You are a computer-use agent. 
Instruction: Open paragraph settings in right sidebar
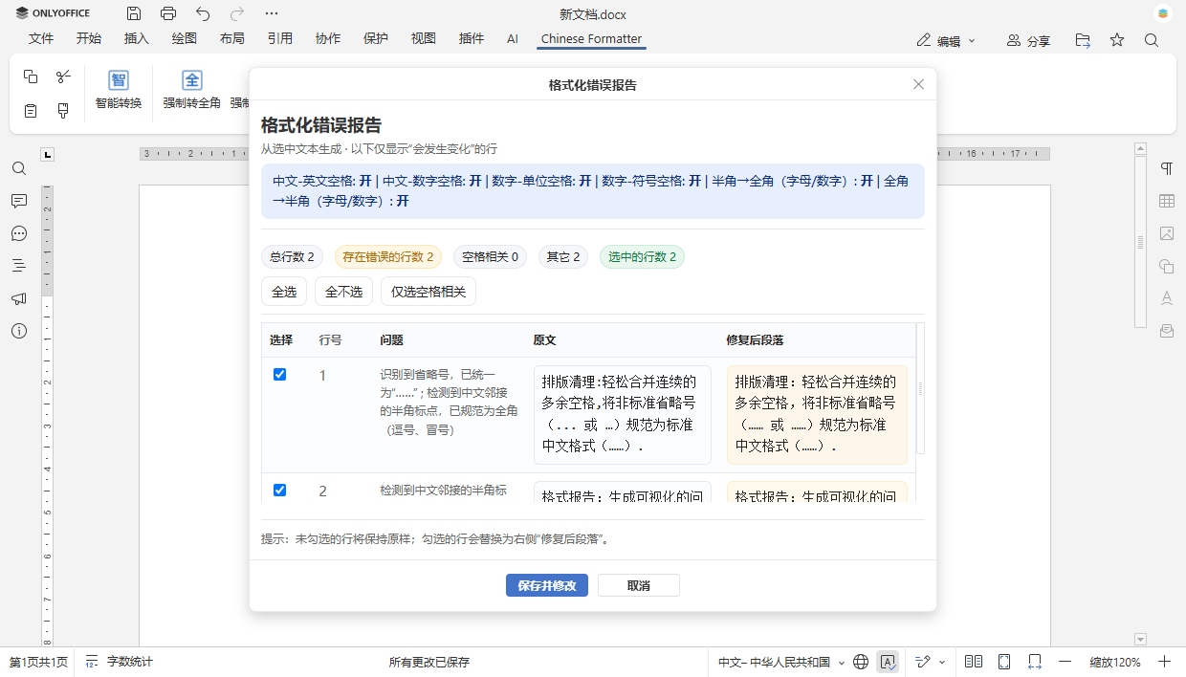tap(1167, 168)
